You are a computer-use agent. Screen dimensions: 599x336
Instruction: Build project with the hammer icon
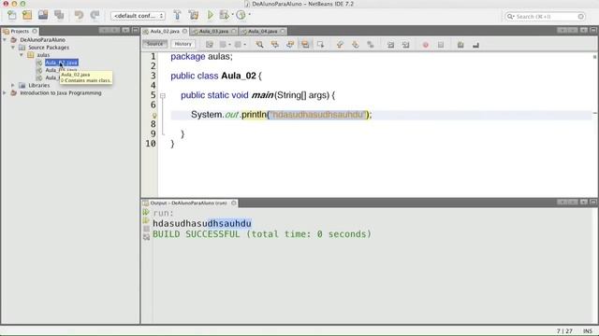tap(177, 15)
